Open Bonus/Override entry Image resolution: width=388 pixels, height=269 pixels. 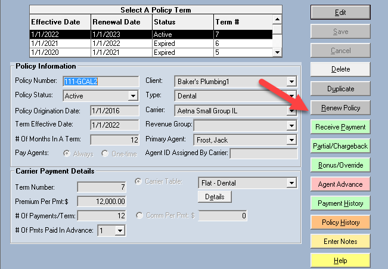point(340,165)
